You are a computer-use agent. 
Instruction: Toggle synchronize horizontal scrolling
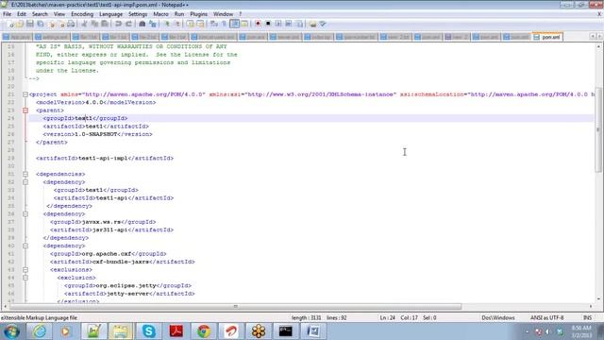(x=200, y=24)
